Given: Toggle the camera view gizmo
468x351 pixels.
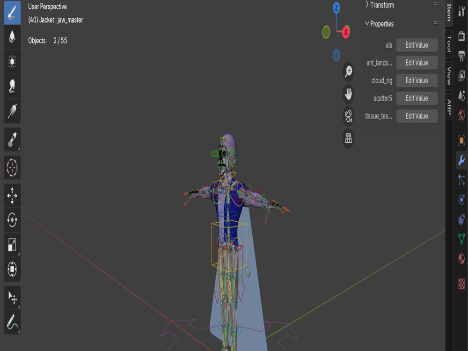Looking at the screenshot, I should pos(348,116).
